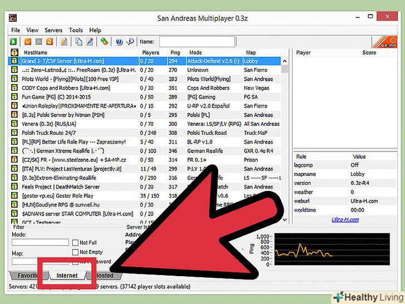Viewport: 405px width, 304px height.
Task: Click the Copy Server Info icon
Action: (x=78, y=42)
